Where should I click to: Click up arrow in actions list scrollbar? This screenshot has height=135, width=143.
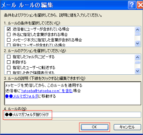(138, 57)
